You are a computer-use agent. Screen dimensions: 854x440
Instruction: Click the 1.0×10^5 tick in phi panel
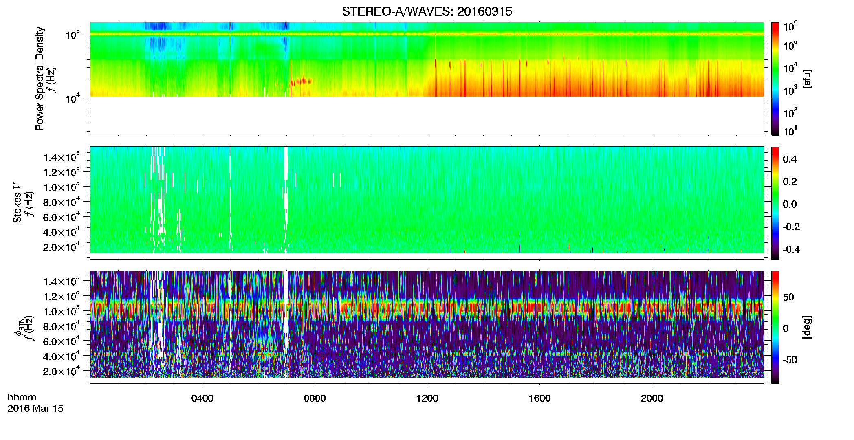[x=61, y=311]
